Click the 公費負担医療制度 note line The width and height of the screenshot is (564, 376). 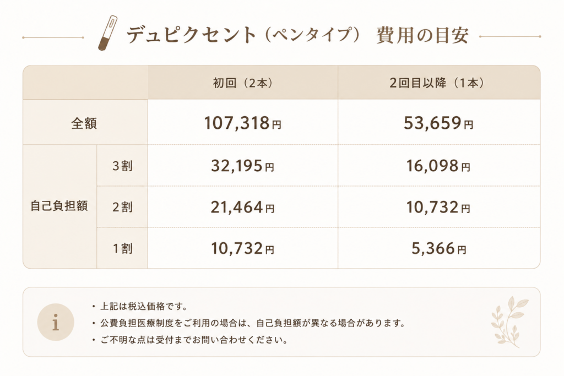tap(253, 323)
